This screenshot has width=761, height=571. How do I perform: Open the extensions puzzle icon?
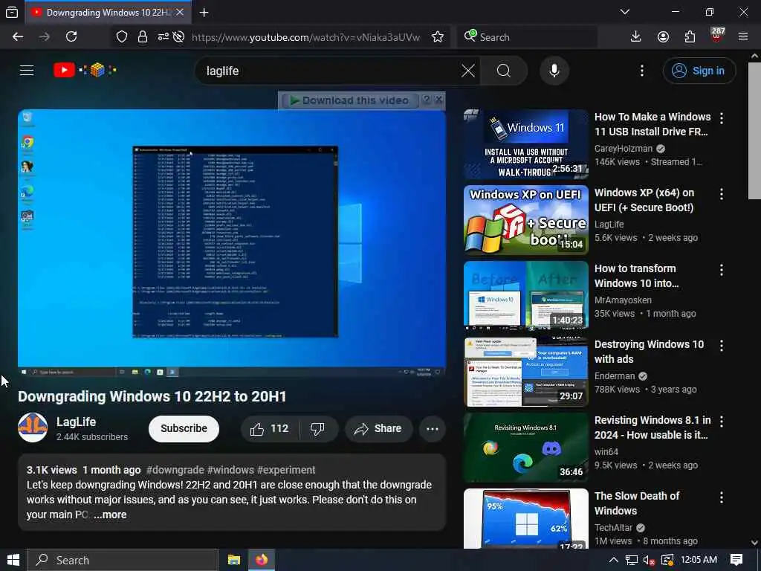point(690,37)
